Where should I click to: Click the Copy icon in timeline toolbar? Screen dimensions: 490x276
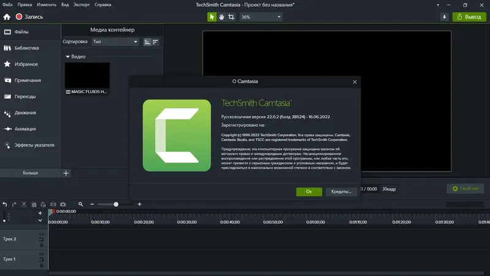tap(34, 204)
